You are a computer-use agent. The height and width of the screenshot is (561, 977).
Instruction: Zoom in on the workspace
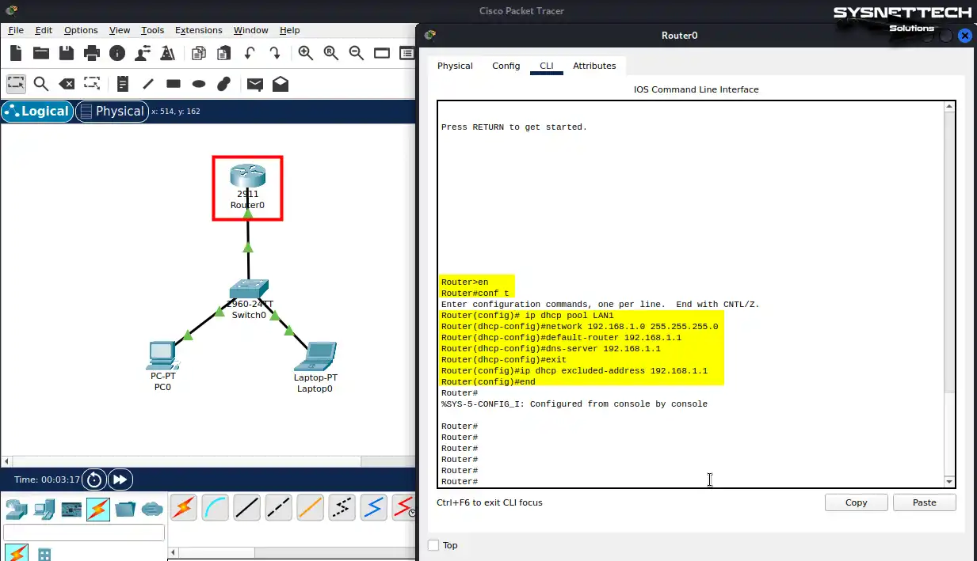click(x=306, y=53)
